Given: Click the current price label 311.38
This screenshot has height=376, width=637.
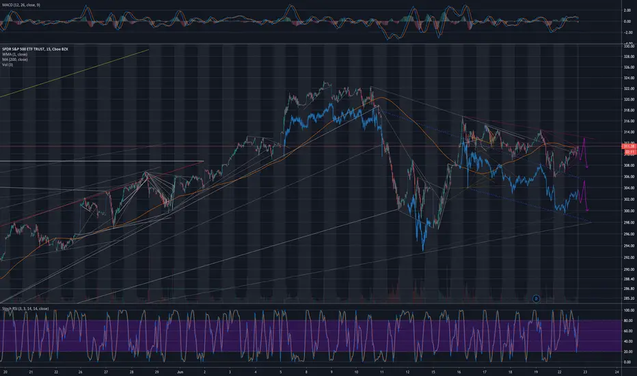Looking at the screenshot, I should coord(629,146).
